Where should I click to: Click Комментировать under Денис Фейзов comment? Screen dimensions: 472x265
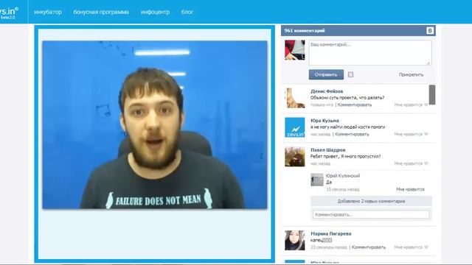pos(355,105)
